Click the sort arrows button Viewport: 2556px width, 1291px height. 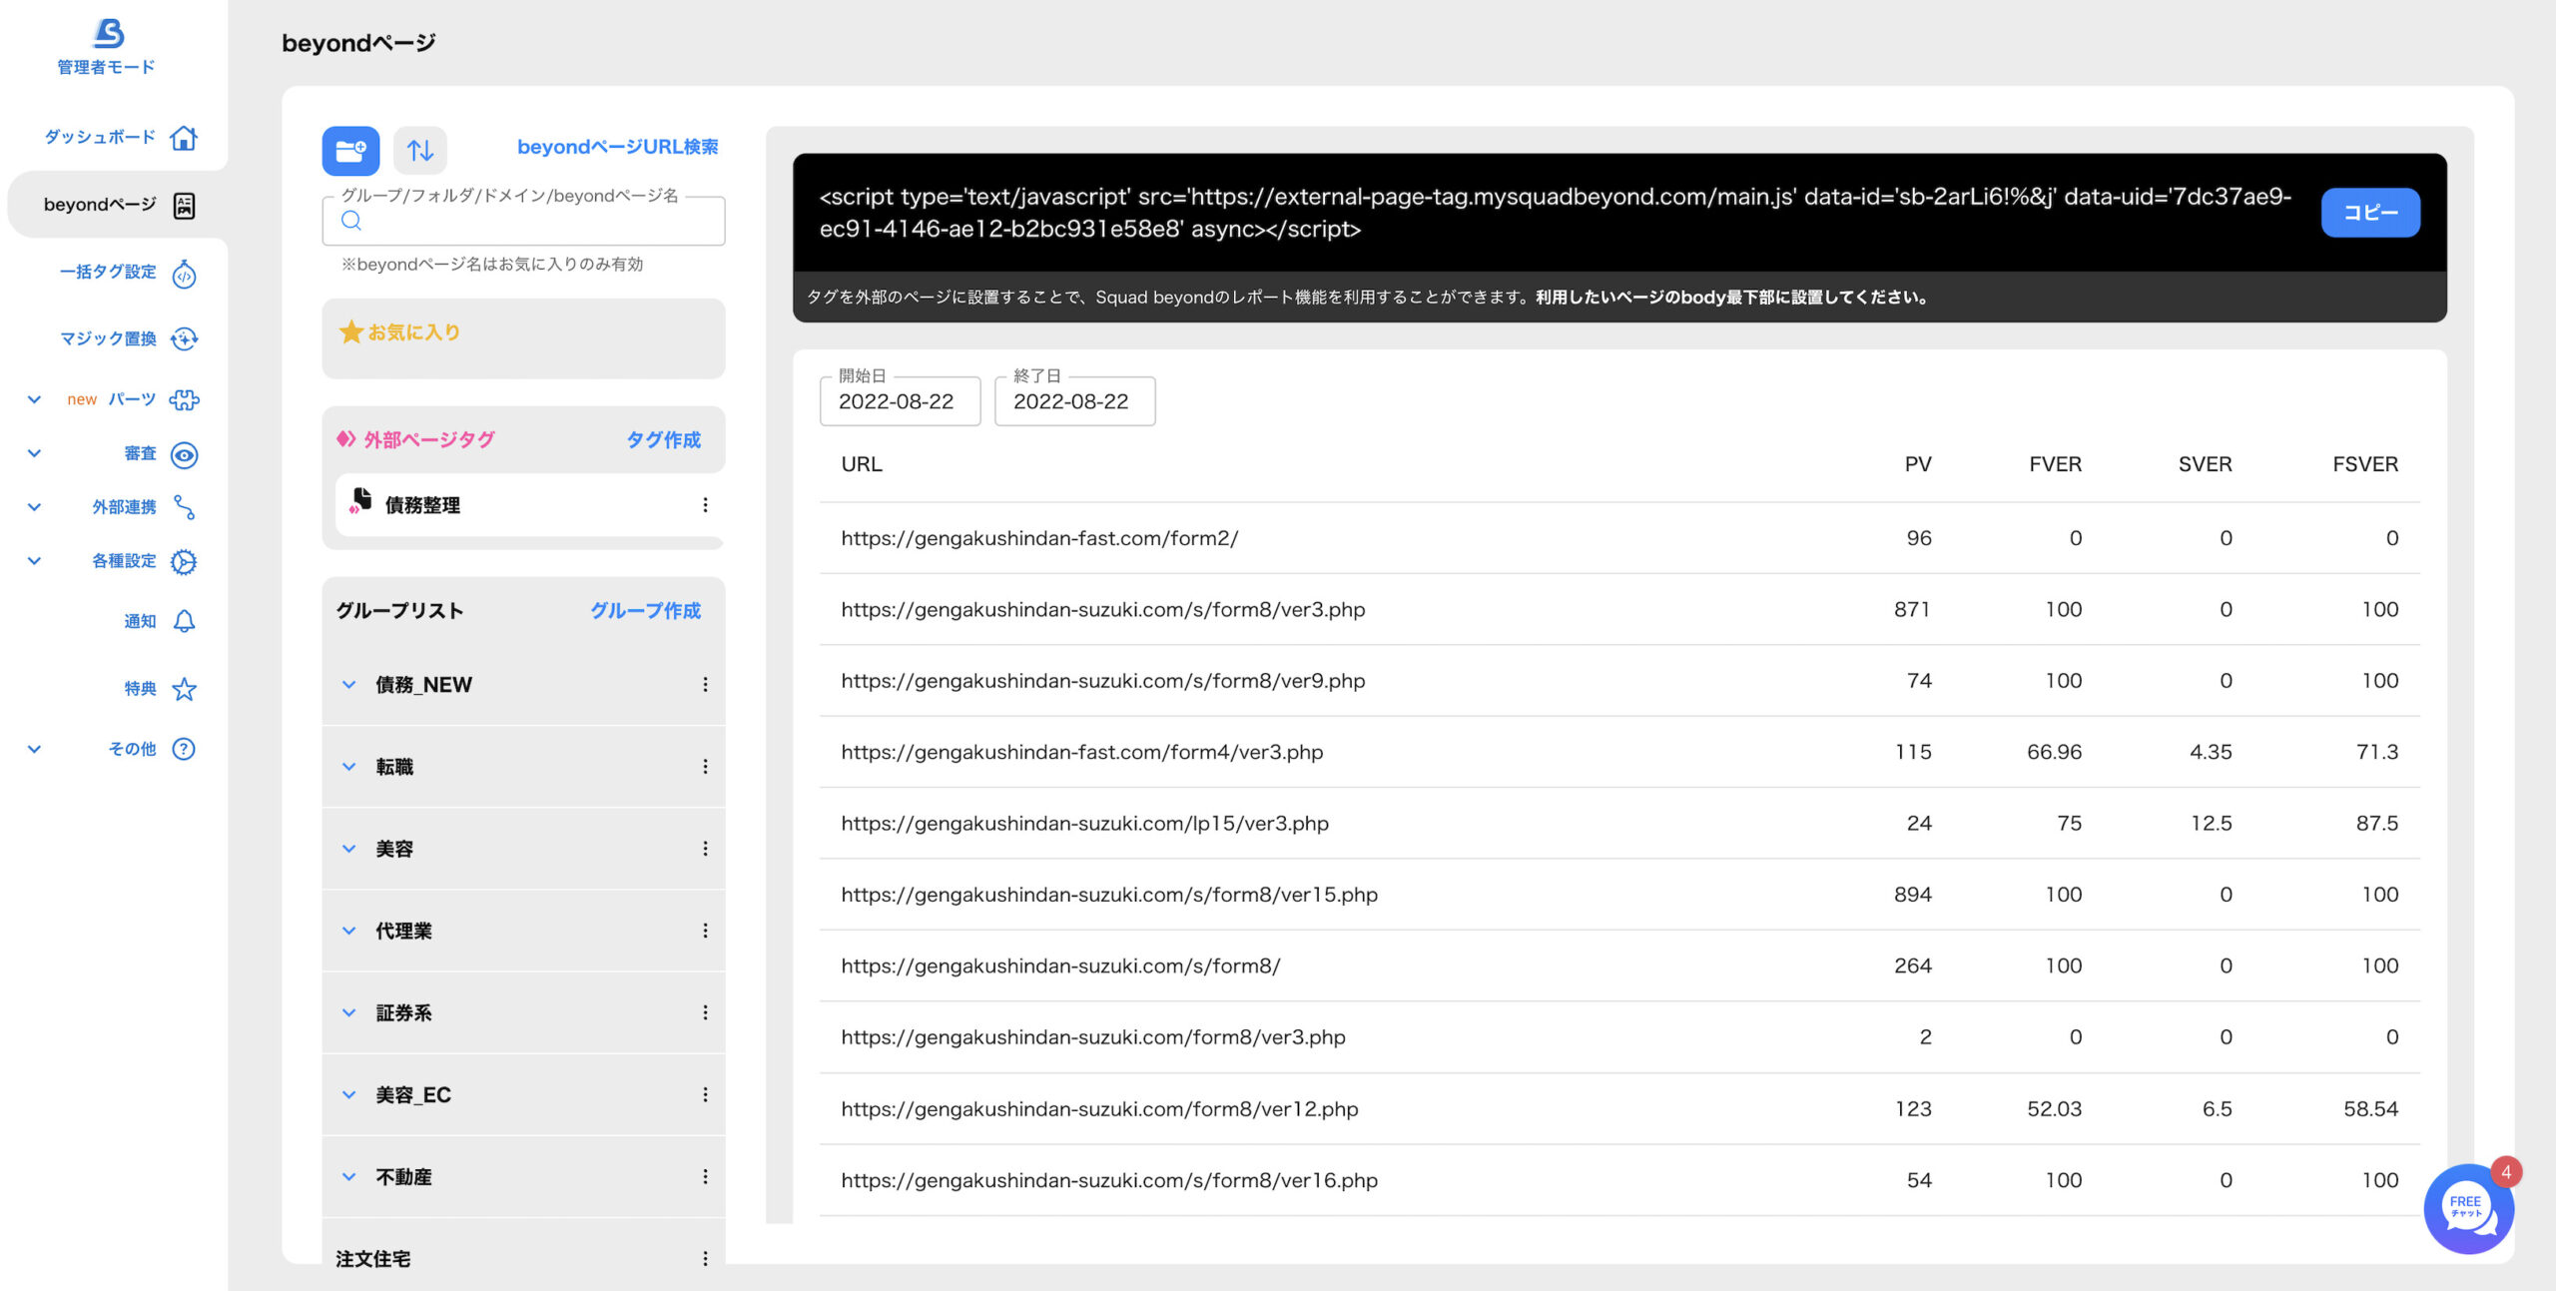[420, 151]
